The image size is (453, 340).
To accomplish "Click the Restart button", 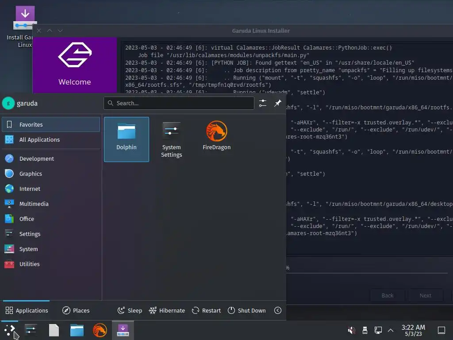I will pos(206,310).
